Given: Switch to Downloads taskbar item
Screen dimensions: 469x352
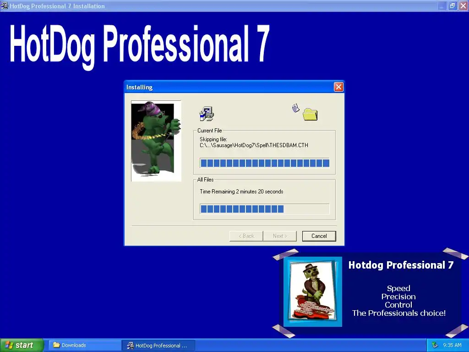Looking at the screenshot, I should (85, 345).
